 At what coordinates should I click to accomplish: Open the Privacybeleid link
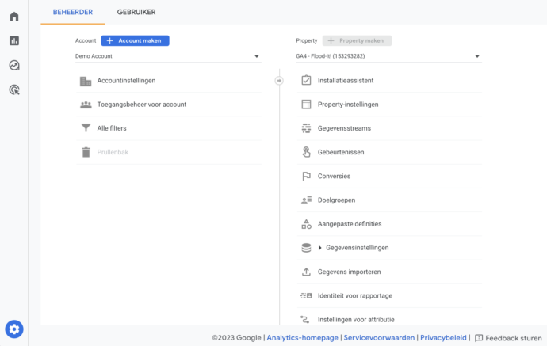coord(444,337)
